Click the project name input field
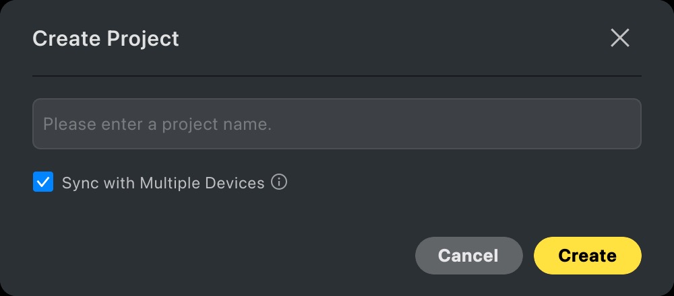The height and width of the screenshot is (296, 674). [x=337, y=124]
